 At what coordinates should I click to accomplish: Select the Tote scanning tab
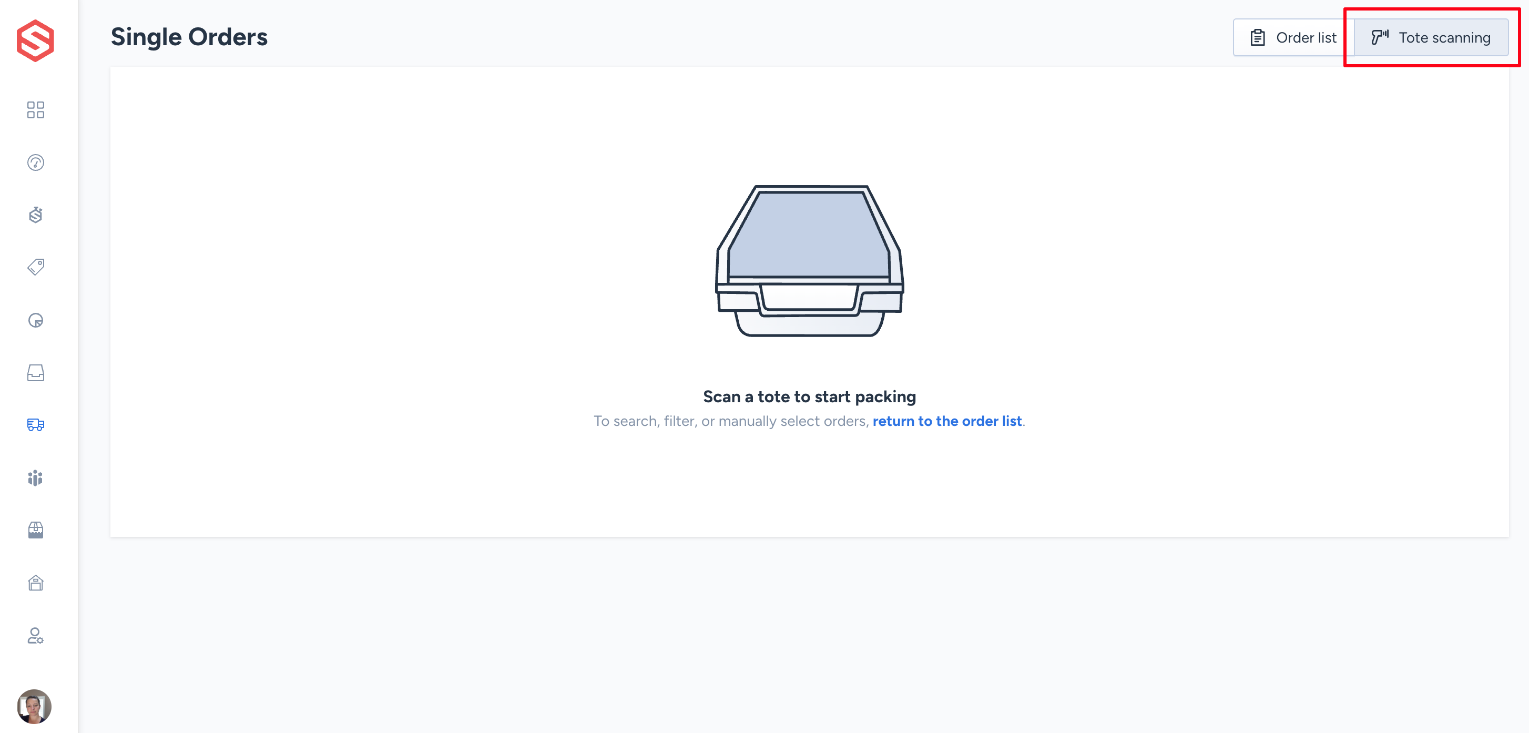(x=1431, y=37)
